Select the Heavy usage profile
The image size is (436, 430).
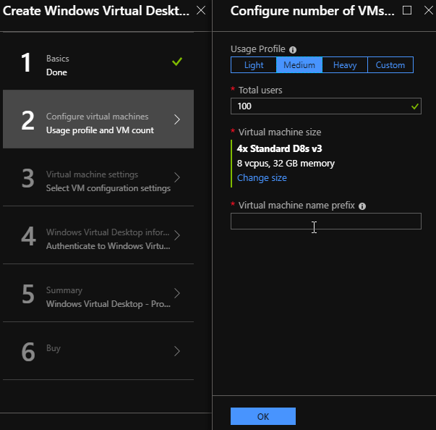tap(344, 65)
